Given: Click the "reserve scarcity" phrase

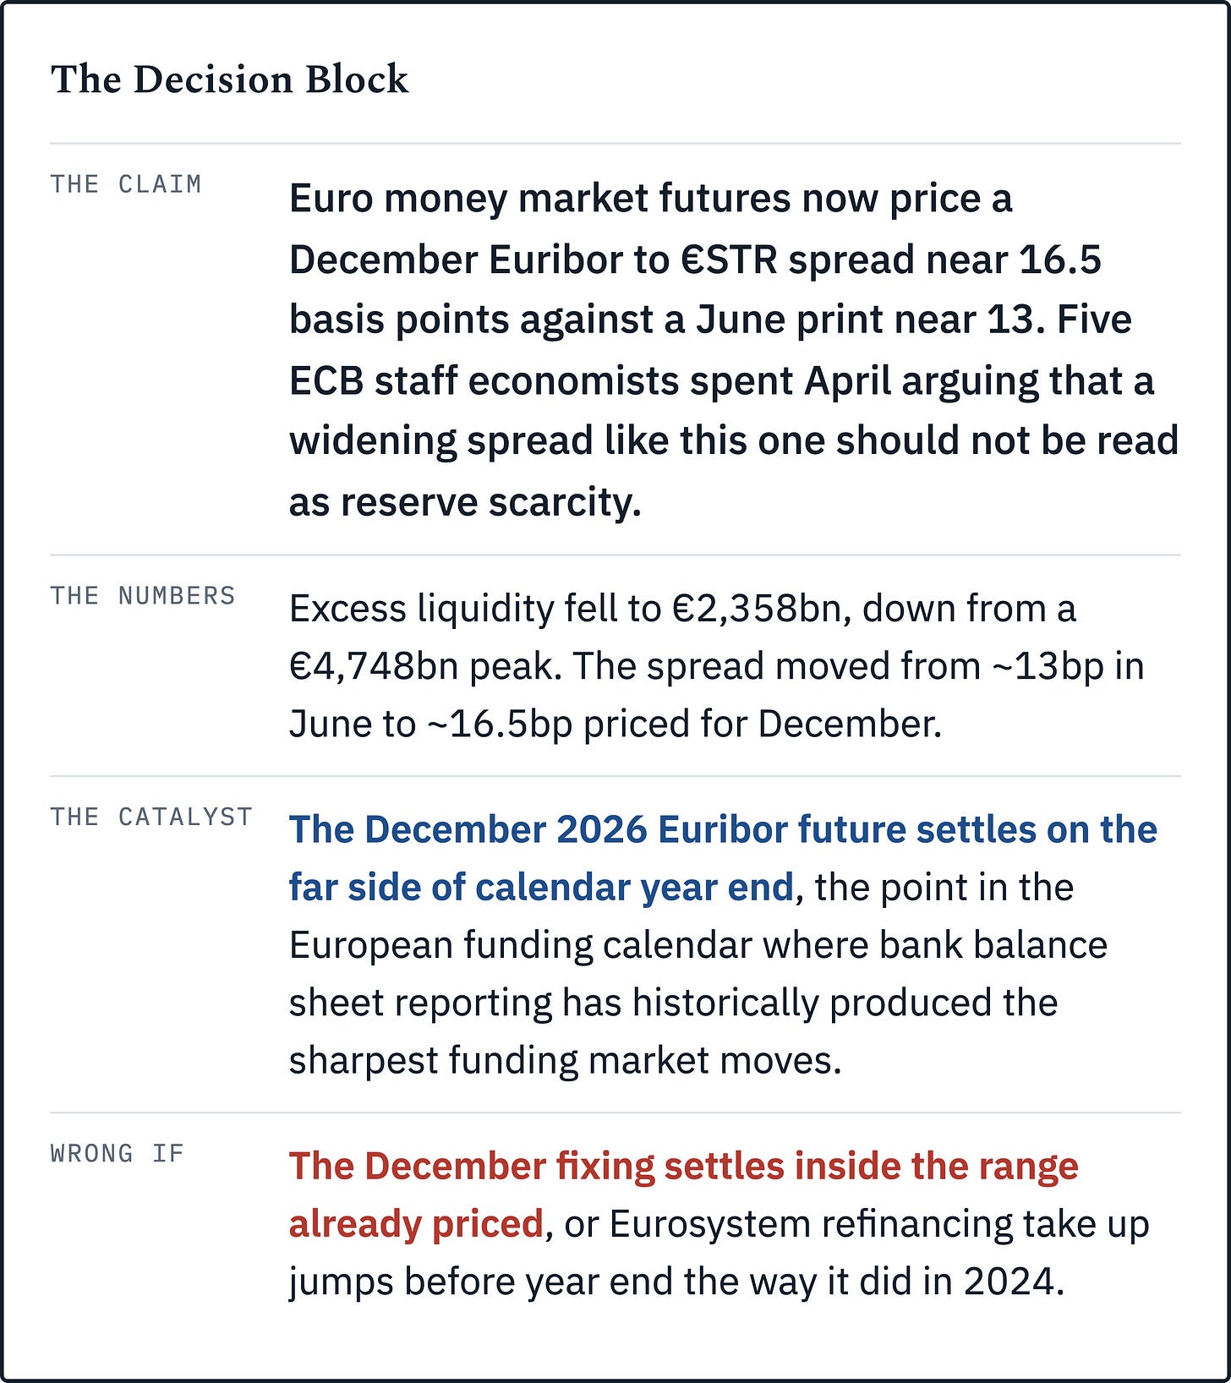Looking at the screenshot, I should (490, 502).
